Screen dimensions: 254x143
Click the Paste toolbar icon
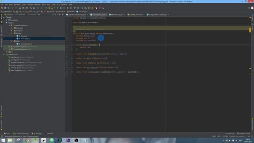pyautogui.click(x=27, y=8)
